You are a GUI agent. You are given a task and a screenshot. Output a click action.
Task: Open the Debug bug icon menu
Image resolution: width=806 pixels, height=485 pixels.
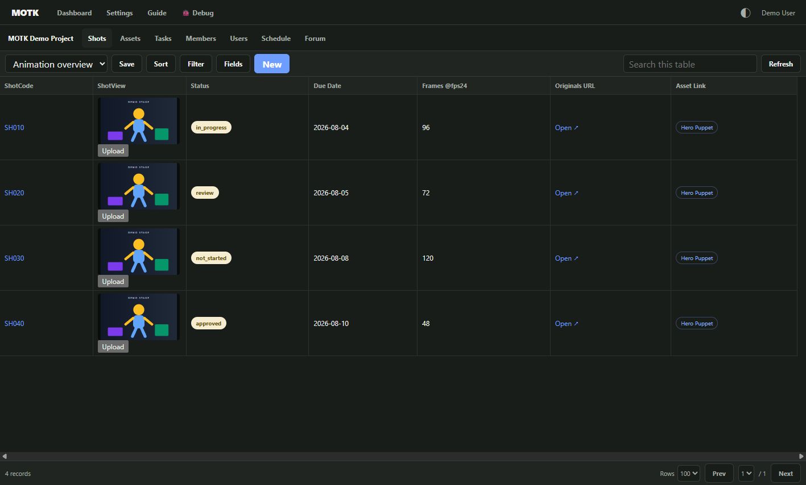(x=185, y=13)
